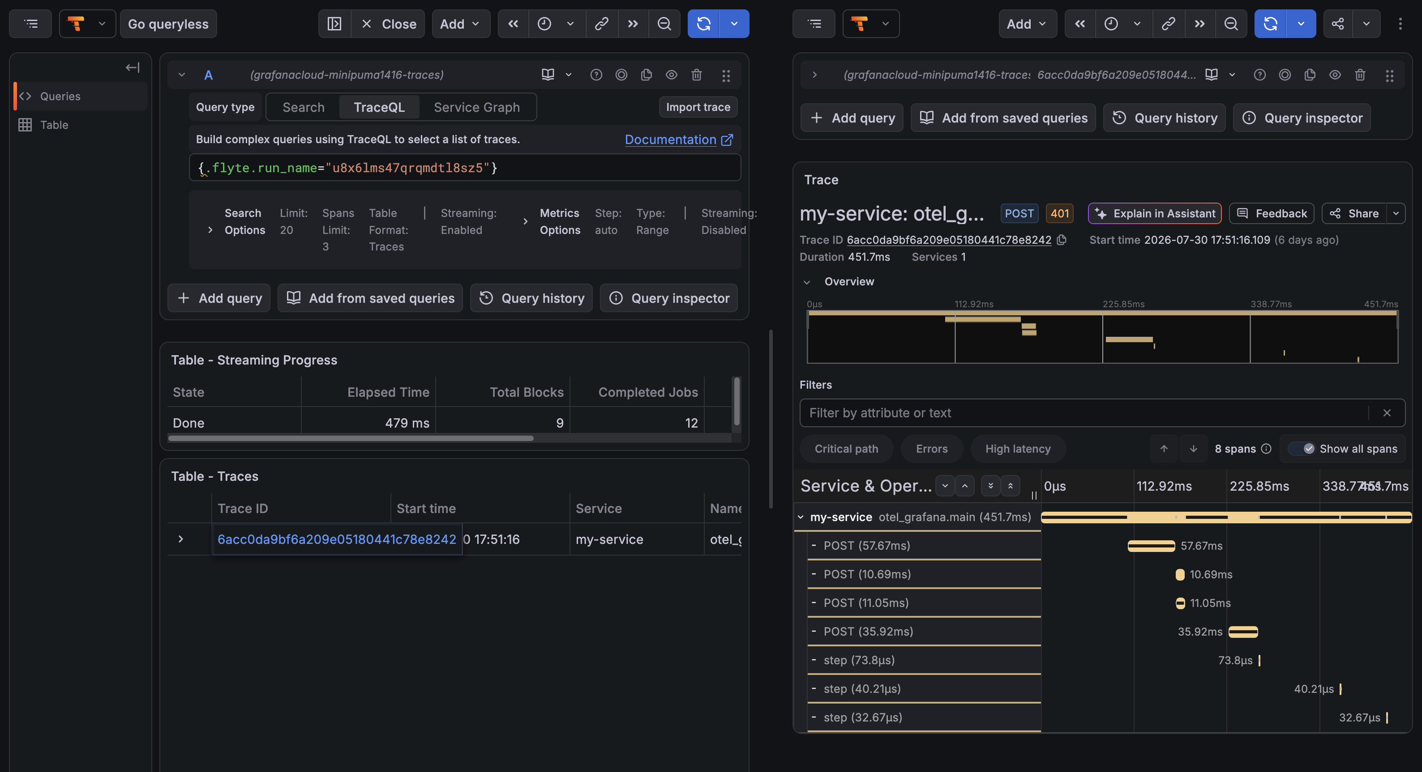
Task: Delete right pane query with trash icon
Action: (1360, 74)
